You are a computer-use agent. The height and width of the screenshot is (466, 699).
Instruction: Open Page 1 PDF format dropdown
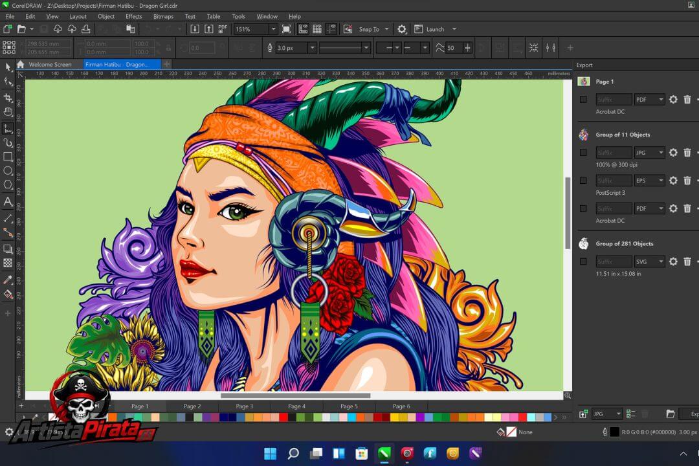[650, 100]
